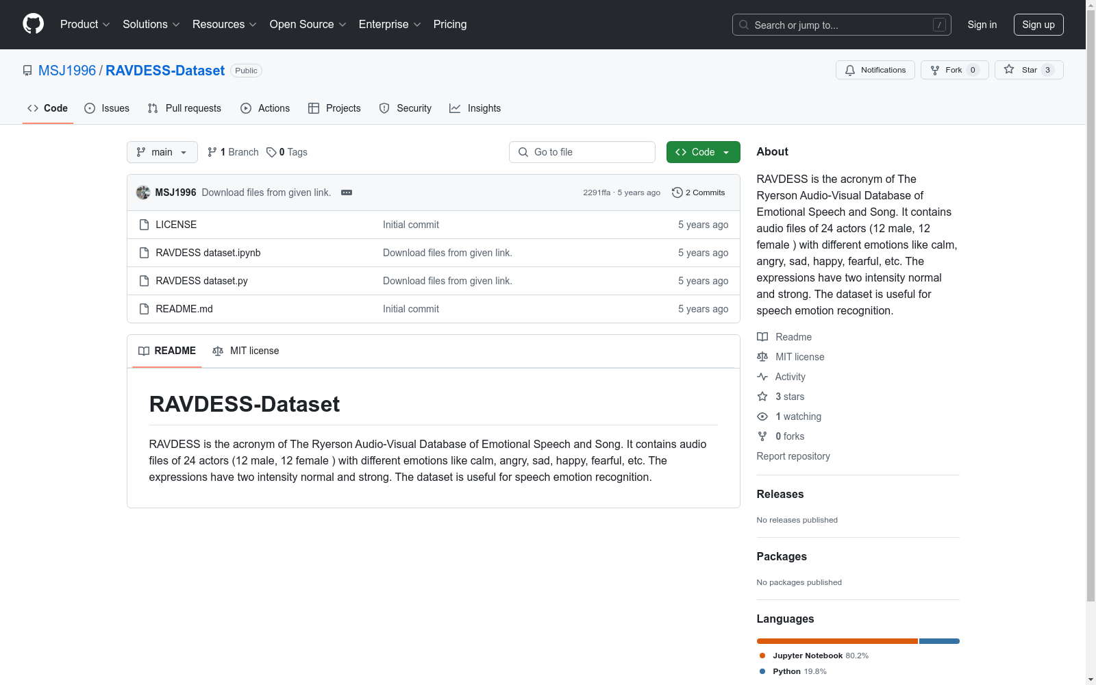Click the 0 Tags link
Screen dimensions: 1096x685
point(287,152)
